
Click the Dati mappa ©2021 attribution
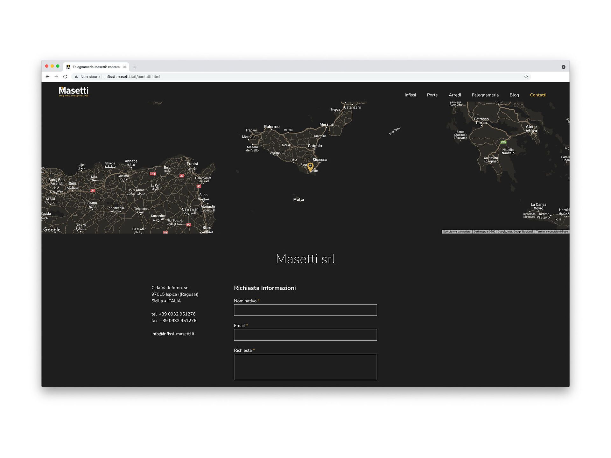503,232
